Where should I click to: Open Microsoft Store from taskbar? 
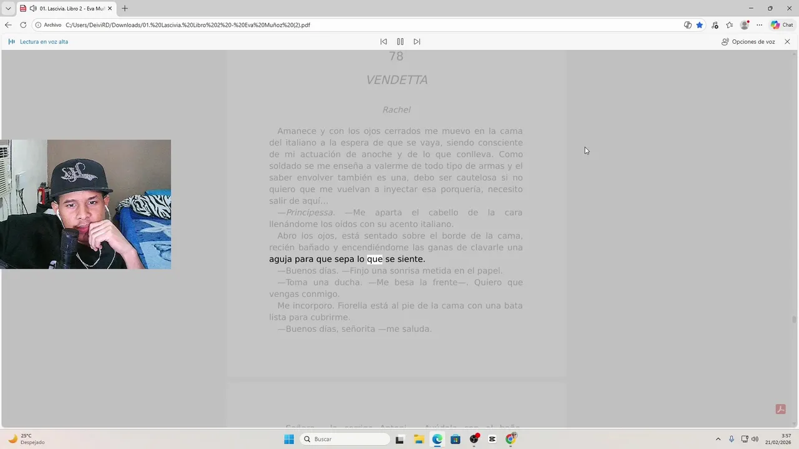[456, 439]
